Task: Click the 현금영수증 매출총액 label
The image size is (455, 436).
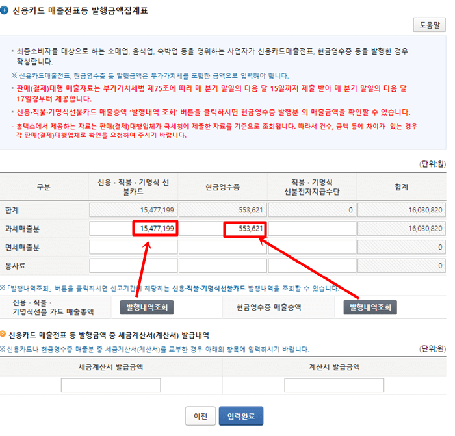Action: pyautogui.click(x=268, y=307)
